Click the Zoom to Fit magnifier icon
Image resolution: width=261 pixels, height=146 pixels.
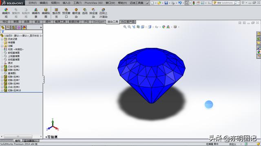coord(125,27)
